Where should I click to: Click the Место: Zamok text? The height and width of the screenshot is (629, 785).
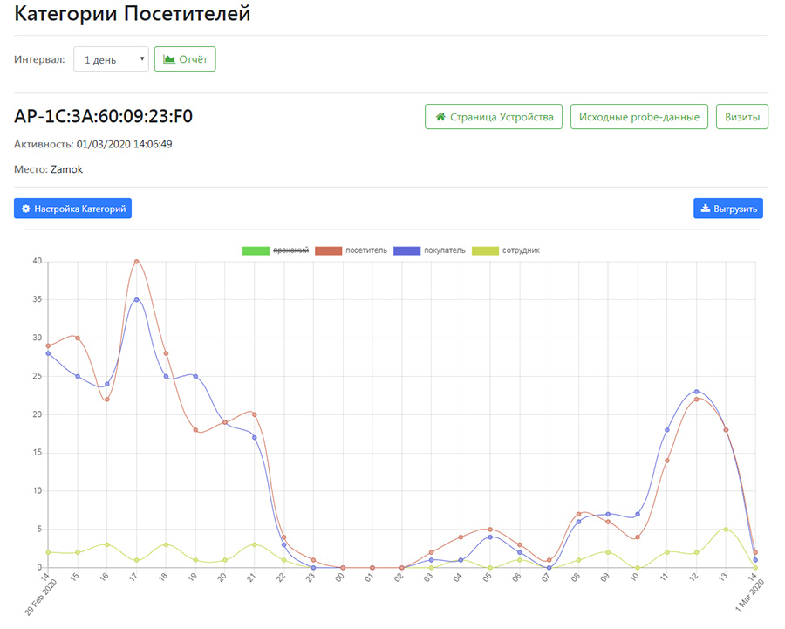tap(49, 169)
